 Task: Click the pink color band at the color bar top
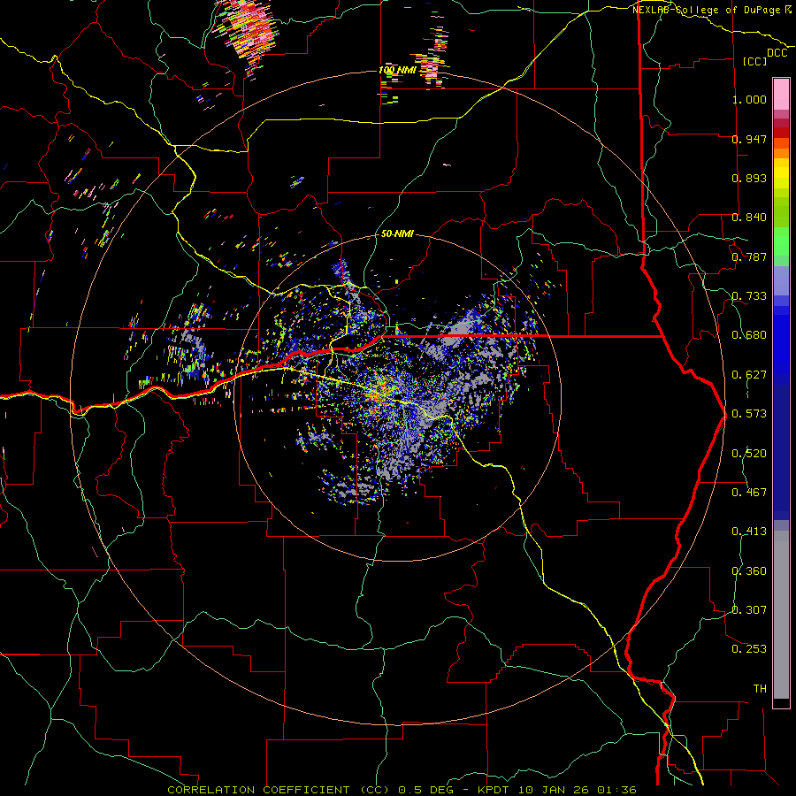tap(781, 95)
